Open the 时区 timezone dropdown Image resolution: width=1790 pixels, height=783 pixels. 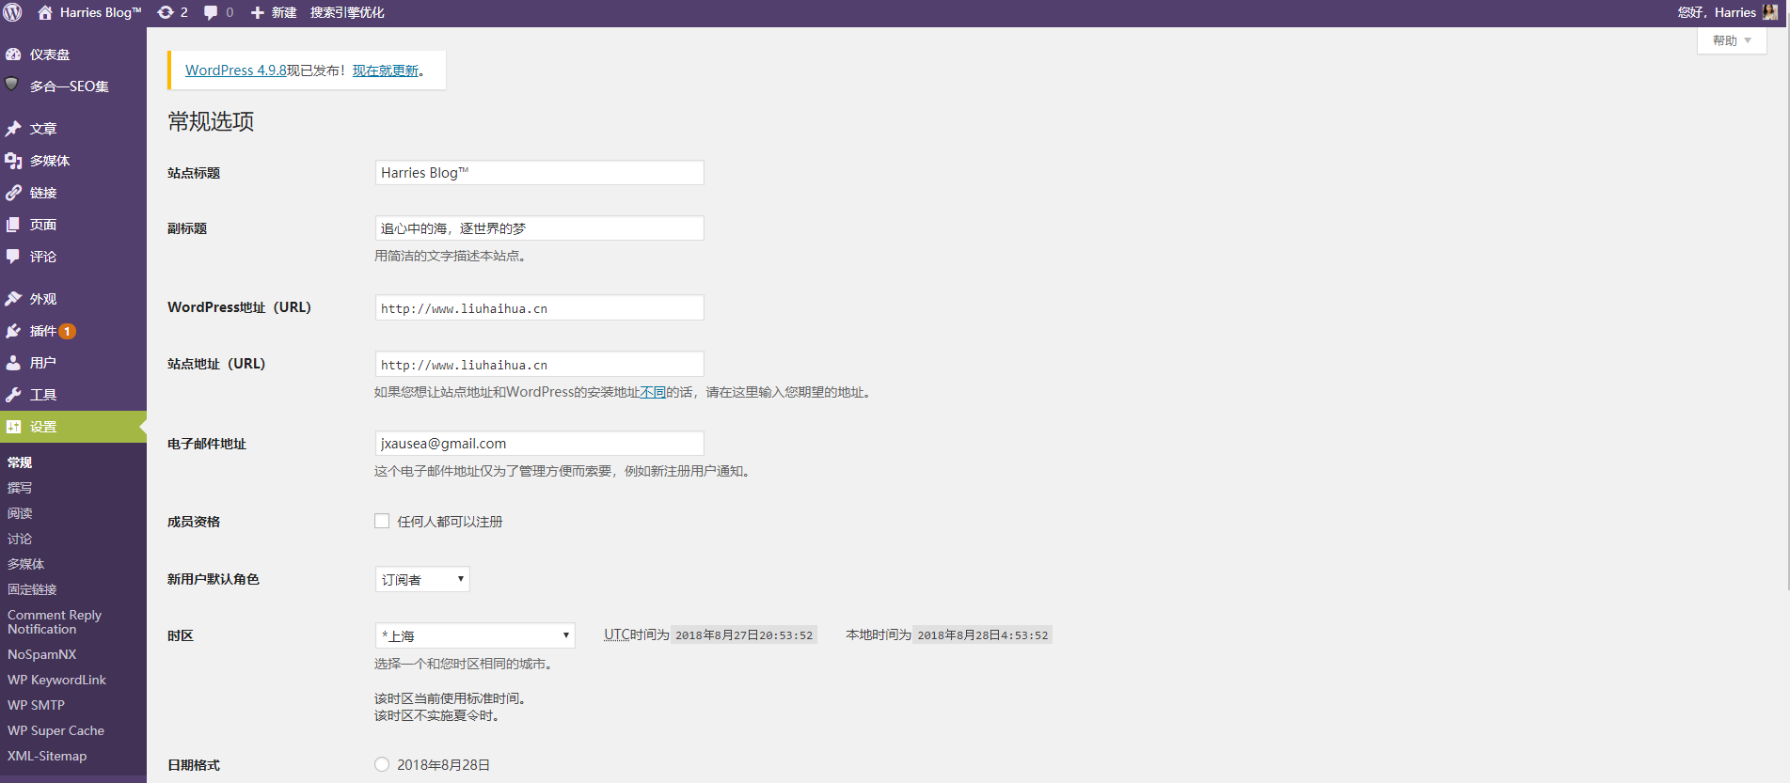pos(475,635)
